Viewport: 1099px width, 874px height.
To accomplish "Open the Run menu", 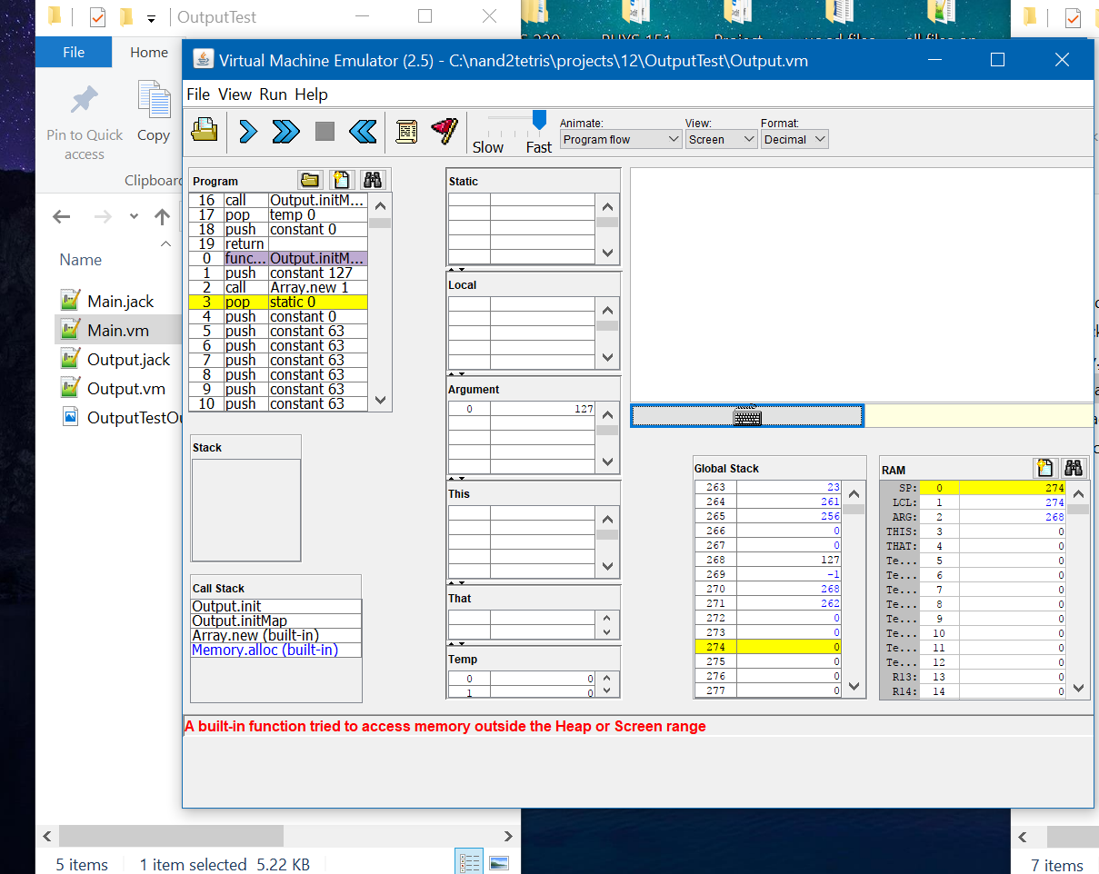I will [x=273, y=94].
